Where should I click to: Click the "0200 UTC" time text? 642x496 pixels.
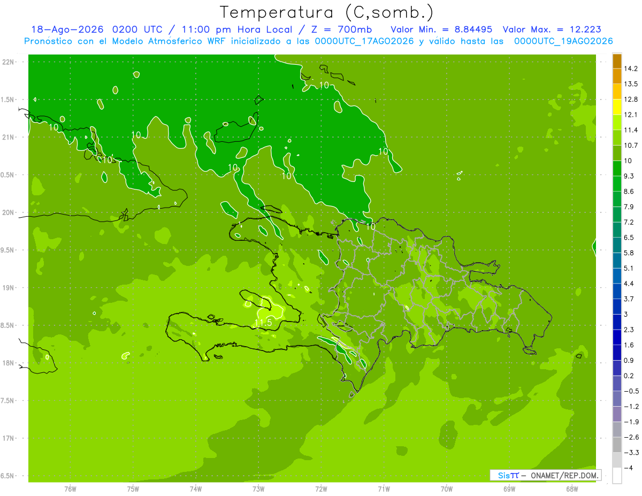[x=136, y=29]
